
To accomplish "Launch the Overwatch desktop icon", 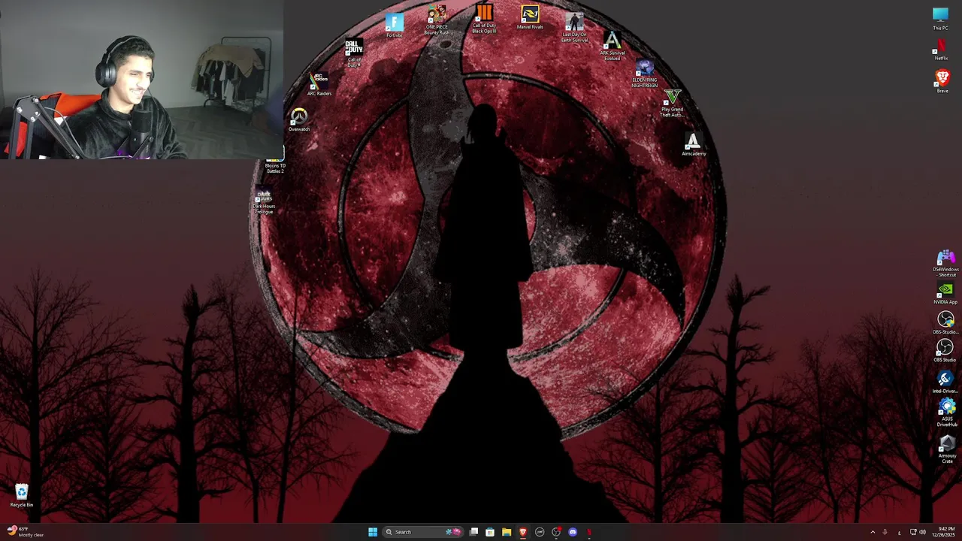I will pos(299,119).
